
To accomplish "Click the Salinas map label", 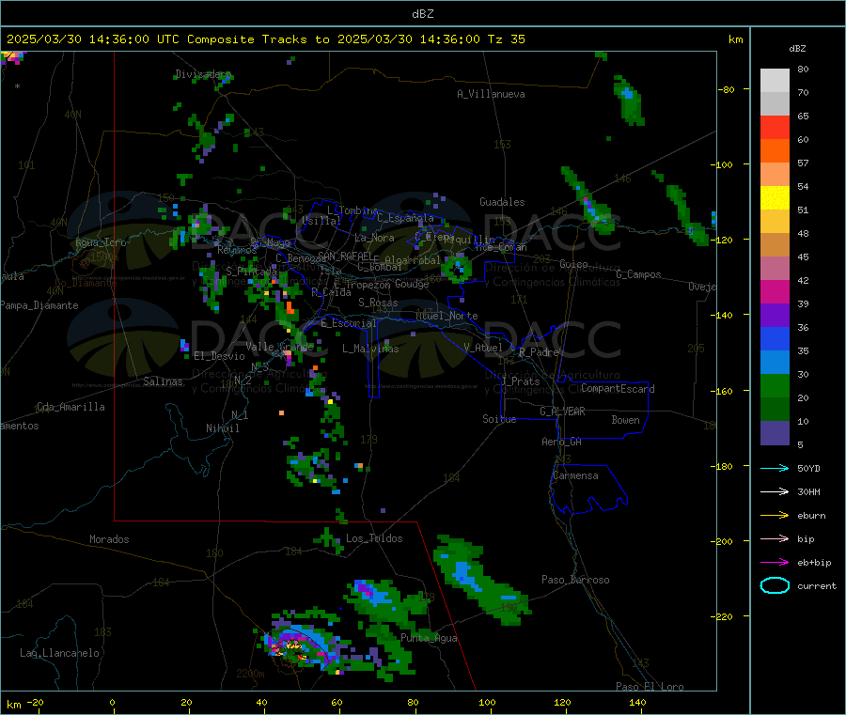I will (x=163, y=381).
